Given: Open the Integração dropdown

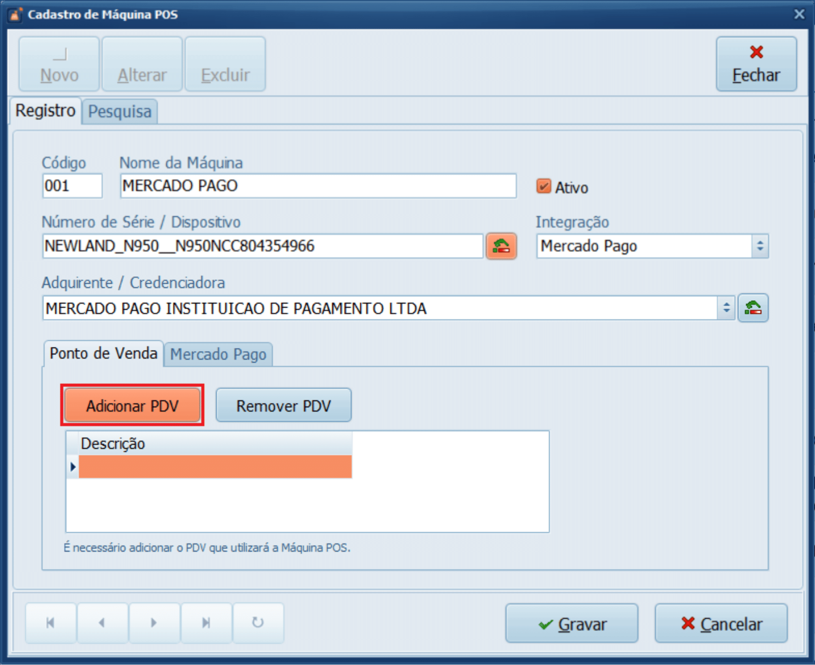Looking at the screenshot, I should tap(760, 246).
